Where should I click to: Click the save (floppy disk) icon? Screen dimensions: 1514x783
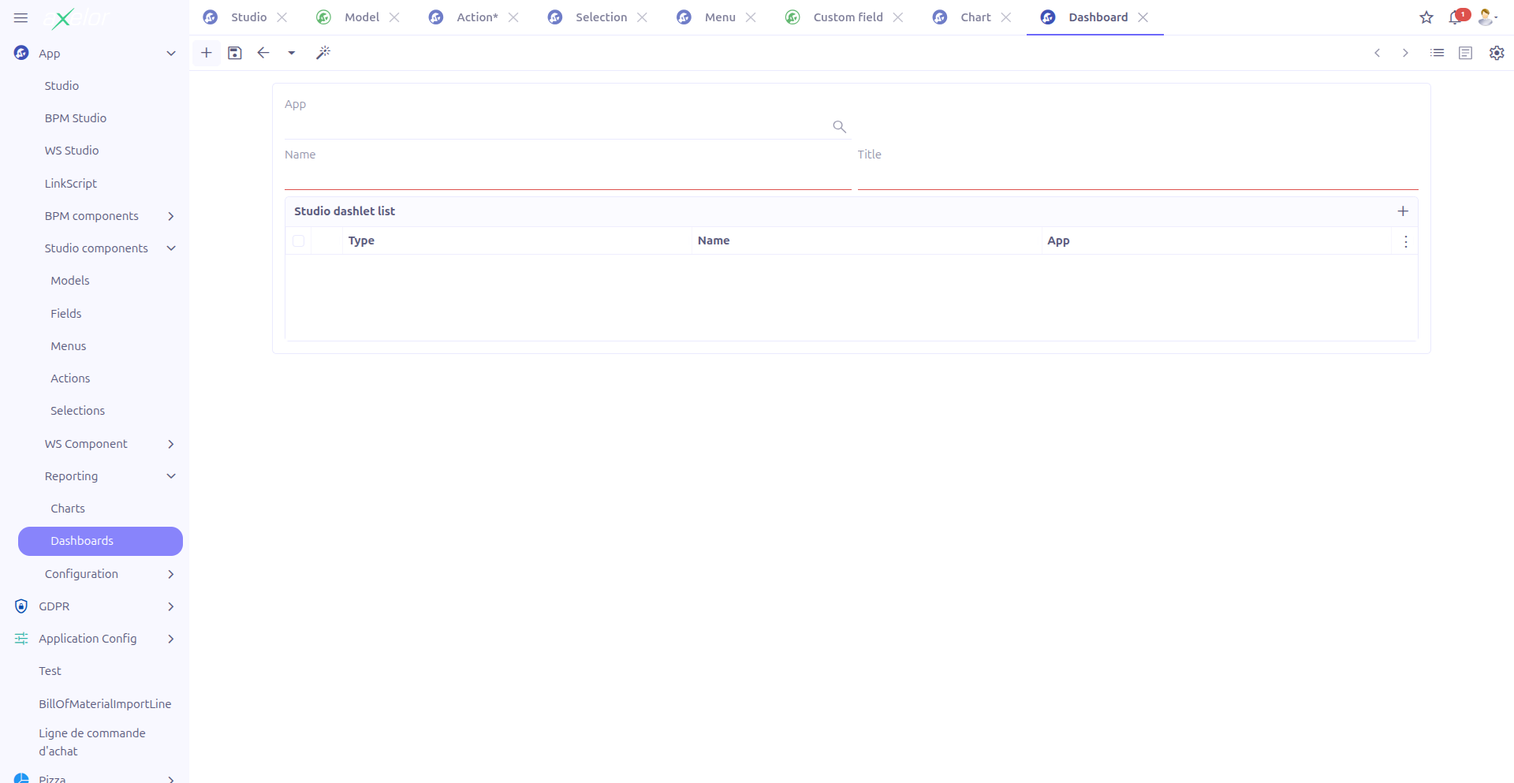tap(234, 53)
